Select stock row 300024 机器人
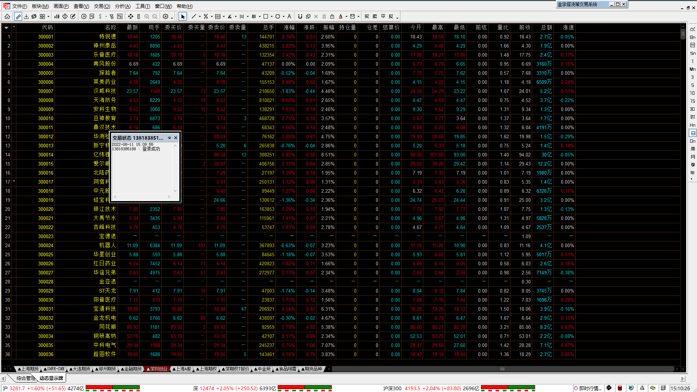 [x=341, y=245]
